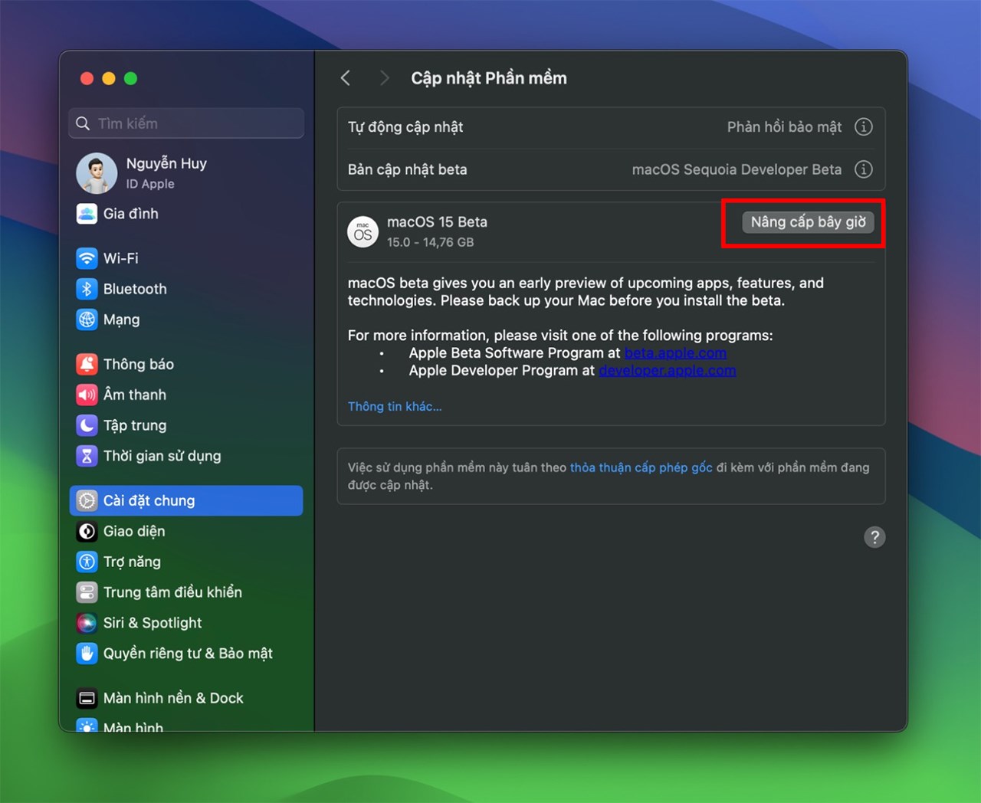This screenshot has width=981, height=803.
Task: Select the Màn hình nền & Dock label
Action: point(173,698)
